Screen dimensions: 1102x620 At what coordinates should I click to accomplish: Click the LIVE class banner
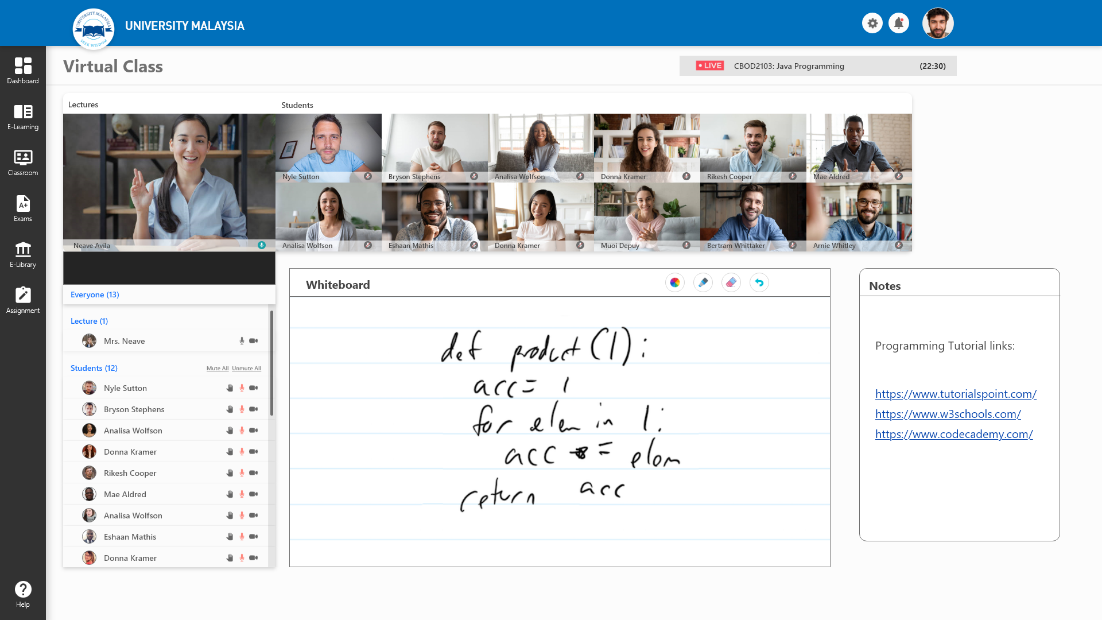(x=818, y=66)
